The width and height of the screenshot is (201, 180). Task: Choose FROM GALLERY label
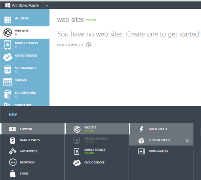tap(158, 151)
